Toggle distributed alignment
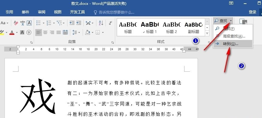This screenshot has width=262, height=118. pos(65,32)
